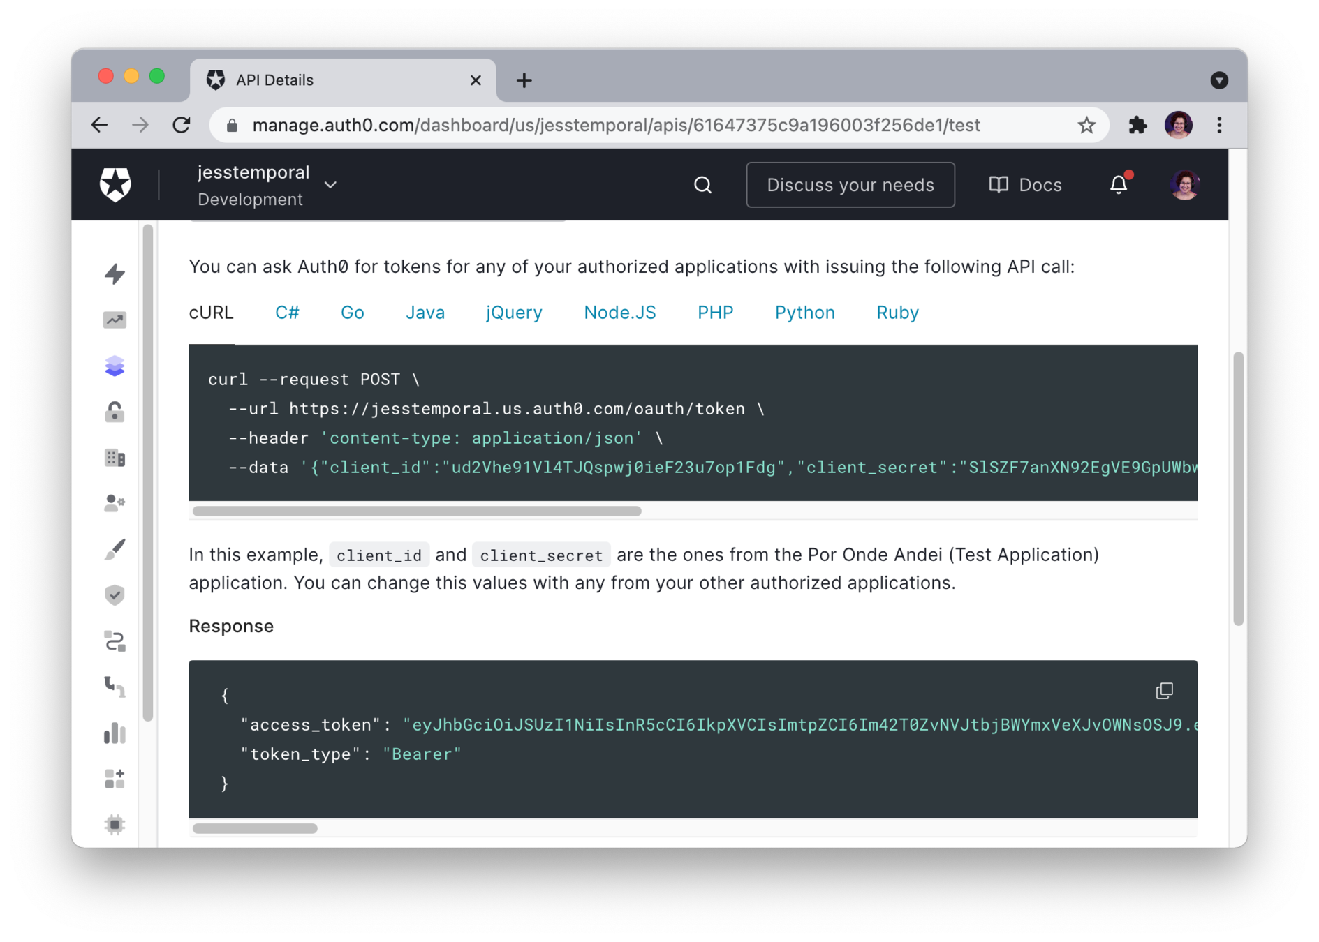Image resolution: width=1319 pixels, height=942 pixels.
Task: Open the dashboard search icon
Action: [702, 185]
